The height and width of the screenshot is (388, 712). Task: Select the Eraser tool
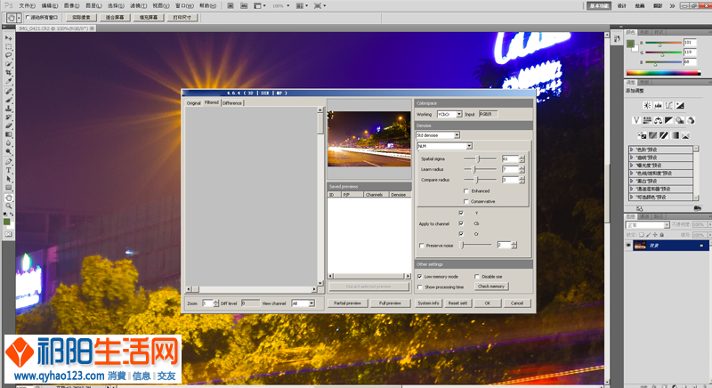coord(8,125)
